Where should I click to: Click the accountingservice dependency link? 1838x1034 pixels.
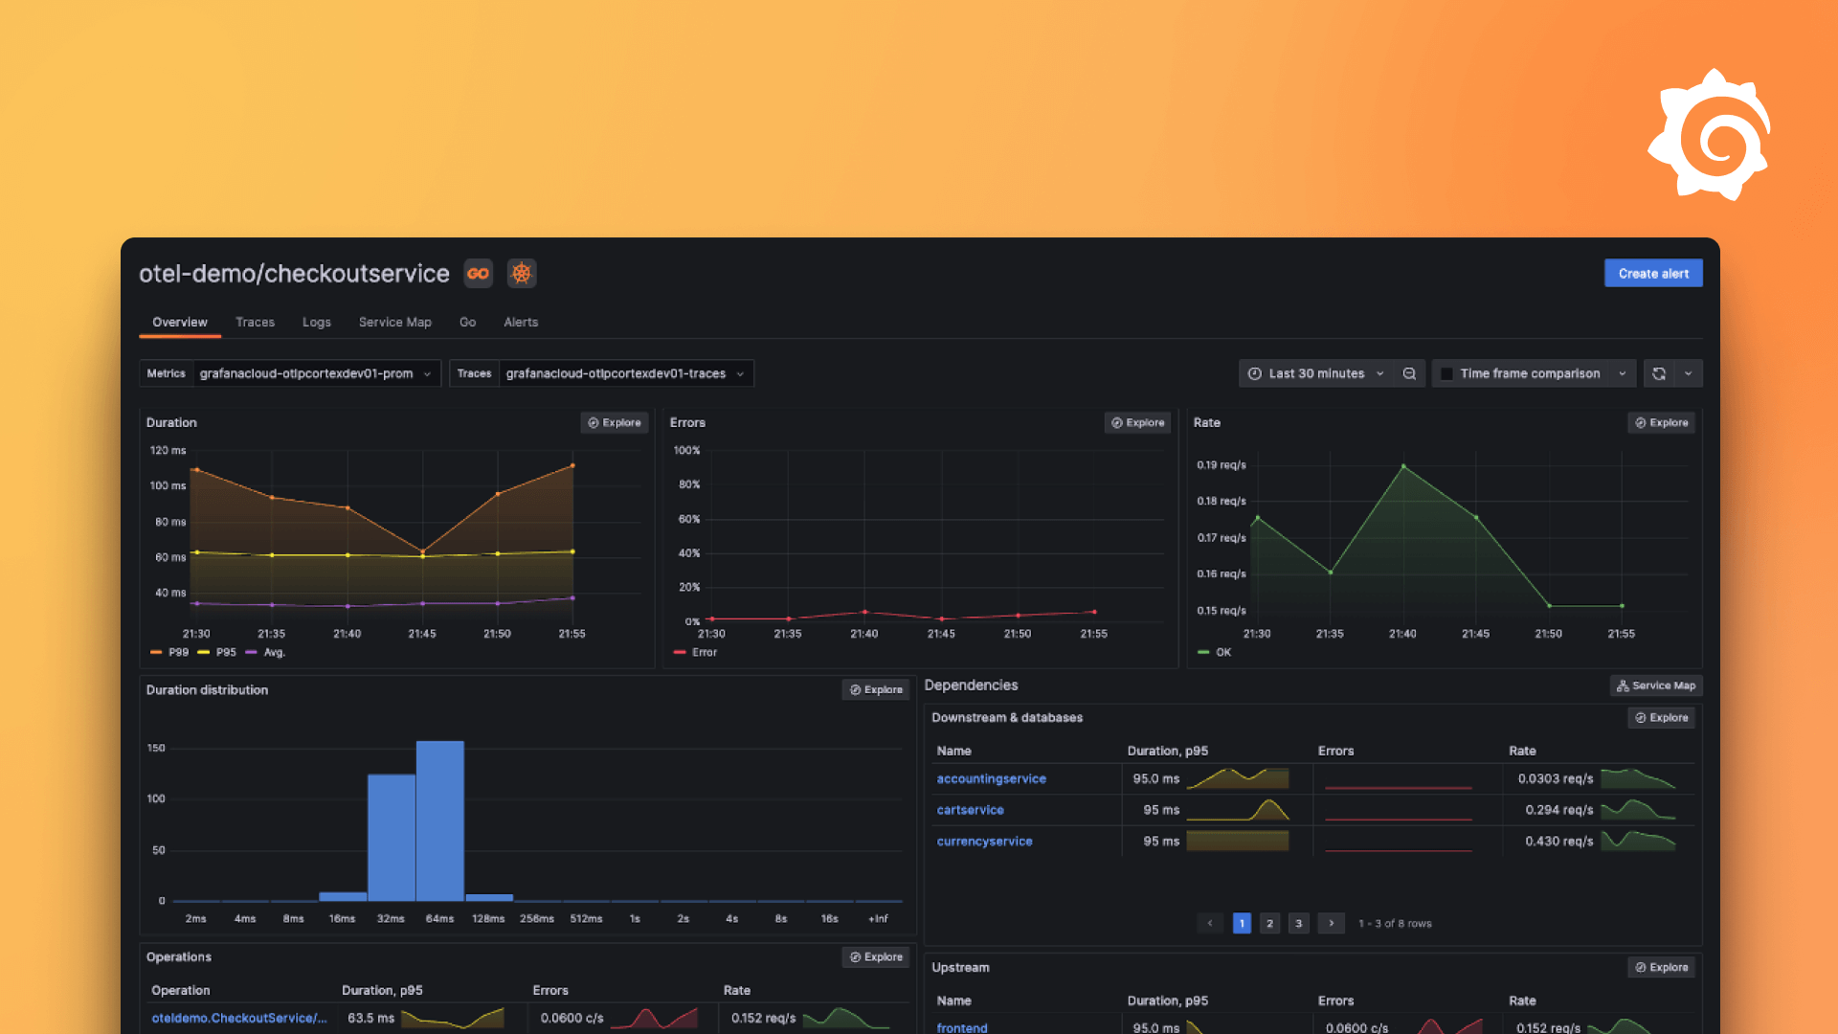pos(990,777)
